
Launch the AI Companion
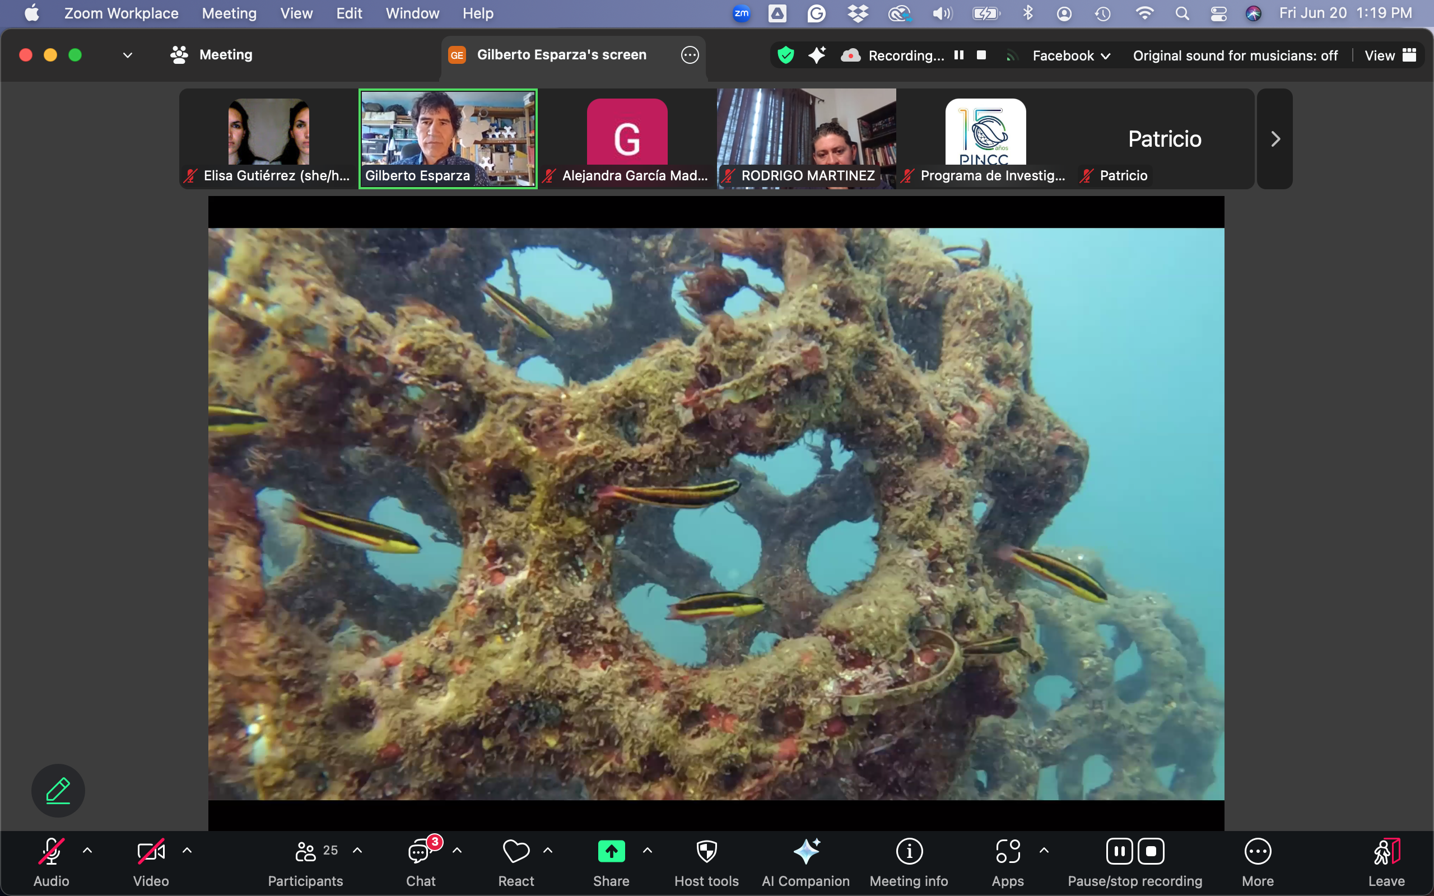click(x=806, y=862)
